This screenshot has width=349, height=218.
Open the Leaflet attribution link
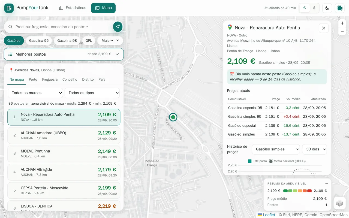(x=266, y=215)
